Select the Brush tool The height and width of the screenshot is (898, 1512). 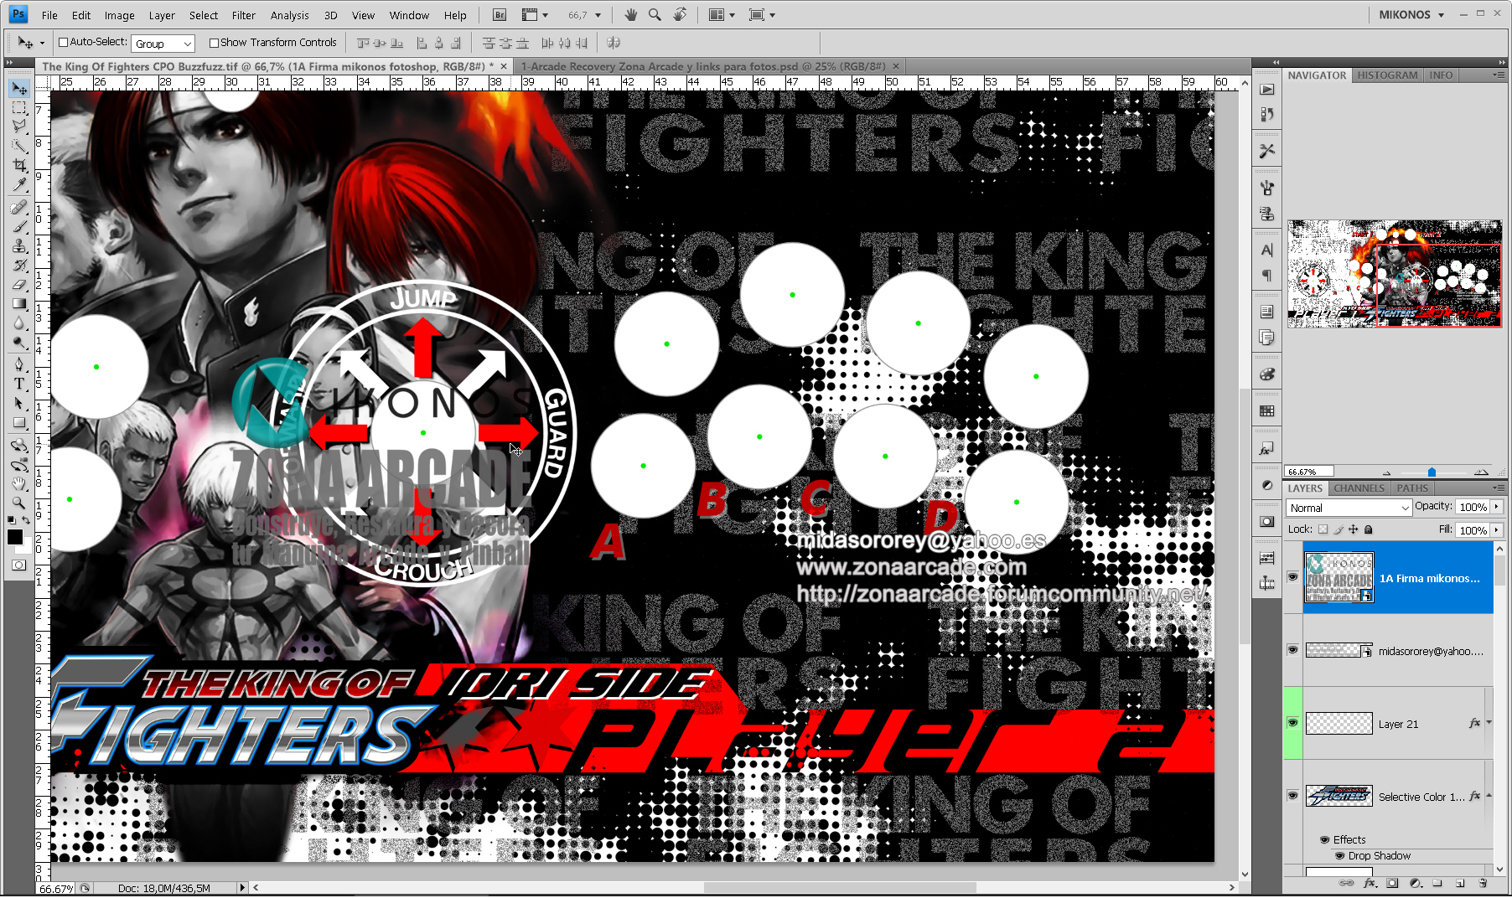(x=19, y=226)
